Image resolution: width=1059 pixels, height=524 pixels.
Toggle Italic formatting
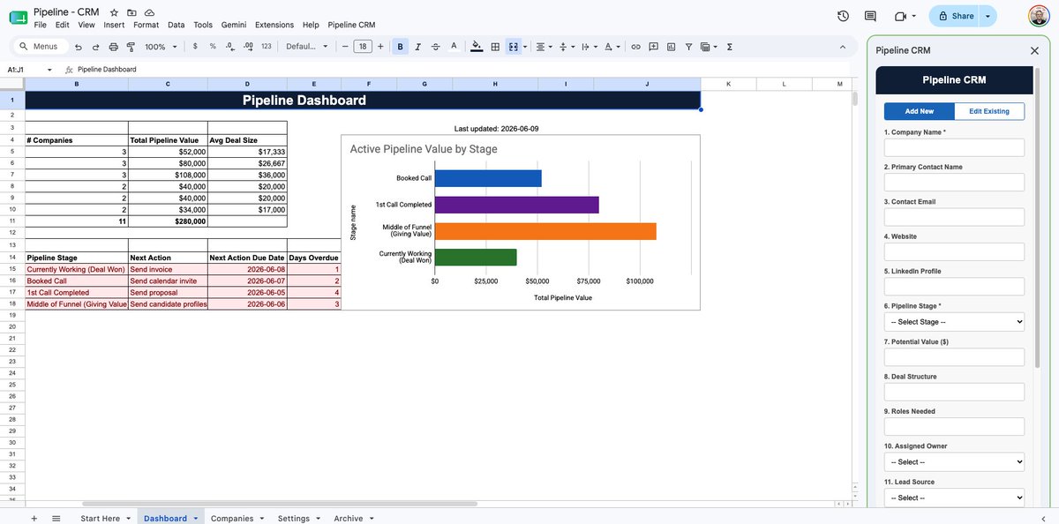[418, 46]
